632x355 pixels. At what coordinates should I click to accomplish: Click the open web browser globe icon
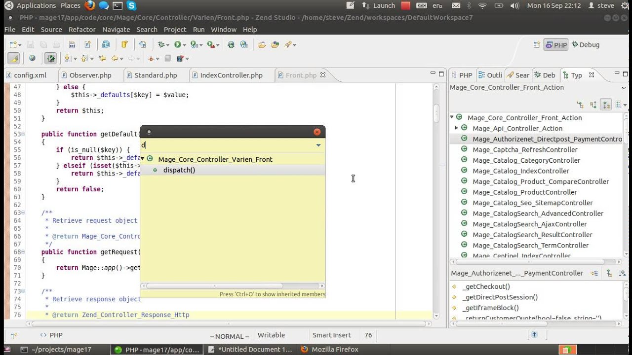(x=32, y=58)
